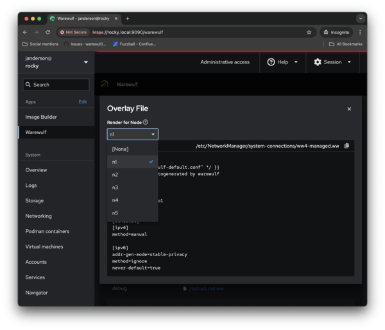Viewport: 385px width, 330px height.
Task: Select n2 in node list
Action: (x=133, y=175)
